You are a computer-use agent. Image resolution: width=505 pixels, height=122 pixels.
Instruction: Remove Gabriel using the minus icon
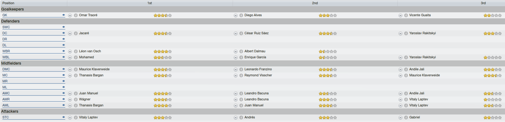[400, 117]
